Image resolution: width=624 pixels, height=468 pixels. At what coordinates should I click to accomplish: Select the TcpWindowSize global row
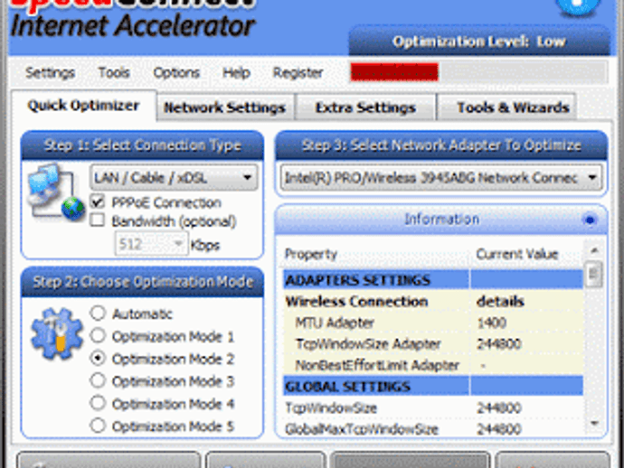click(433, 407)
